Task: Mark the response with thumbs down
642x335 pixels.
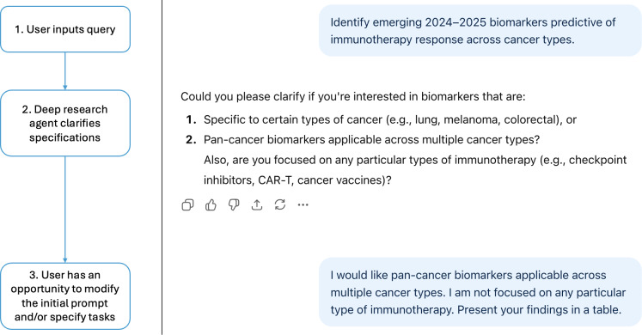Action: coord(234,204)
